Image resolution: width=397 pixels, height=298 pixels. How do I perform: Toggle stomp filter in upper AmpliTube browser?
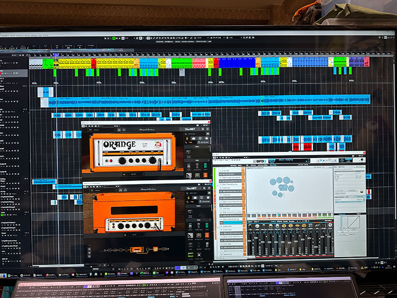pos(188,139)
